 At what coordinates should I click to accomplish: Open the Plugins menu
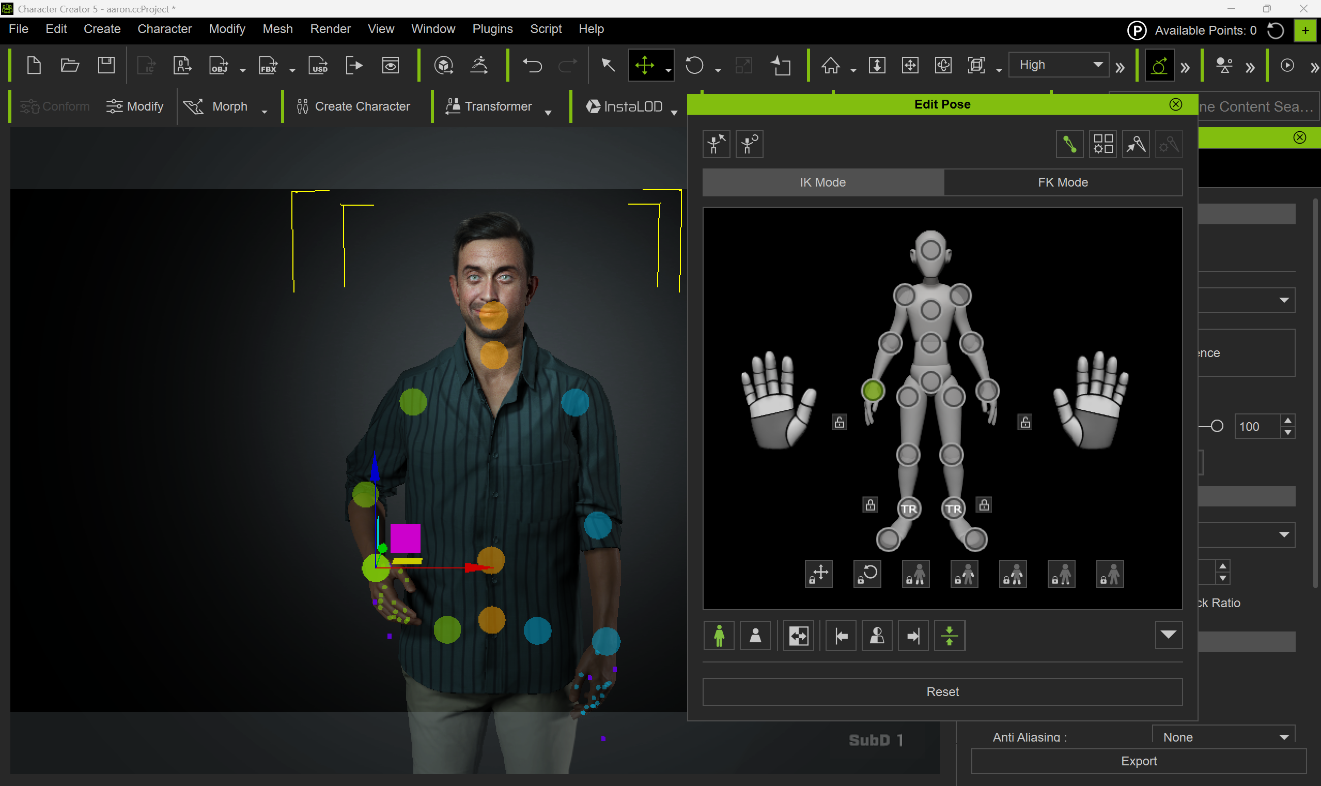pos(492,29)
